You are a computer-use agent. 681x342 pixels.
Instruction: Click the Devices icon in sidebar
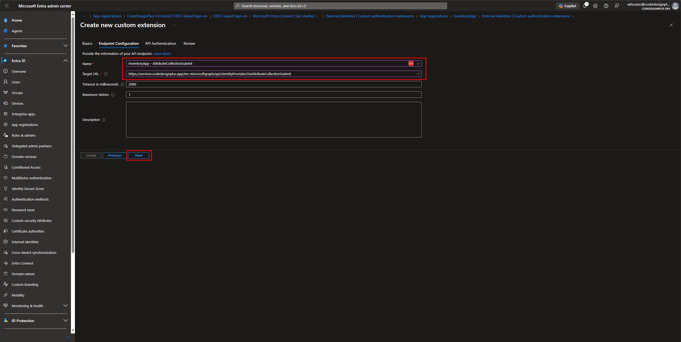click(x=6, y=103)
